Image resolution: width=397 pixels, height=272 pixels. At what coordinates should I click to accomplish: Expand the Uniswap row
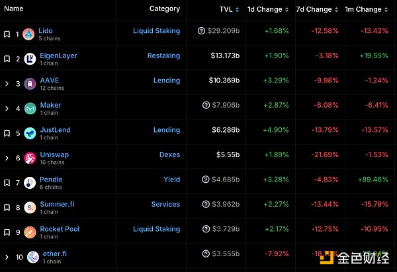[x=7, y=158]
